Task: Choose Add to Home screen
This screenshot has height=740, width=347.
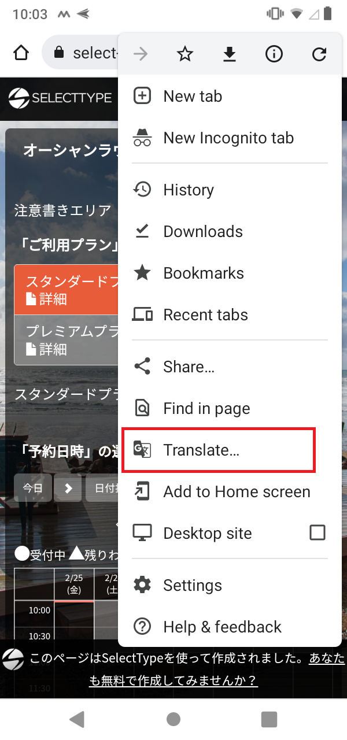Action: click(237, 491)
